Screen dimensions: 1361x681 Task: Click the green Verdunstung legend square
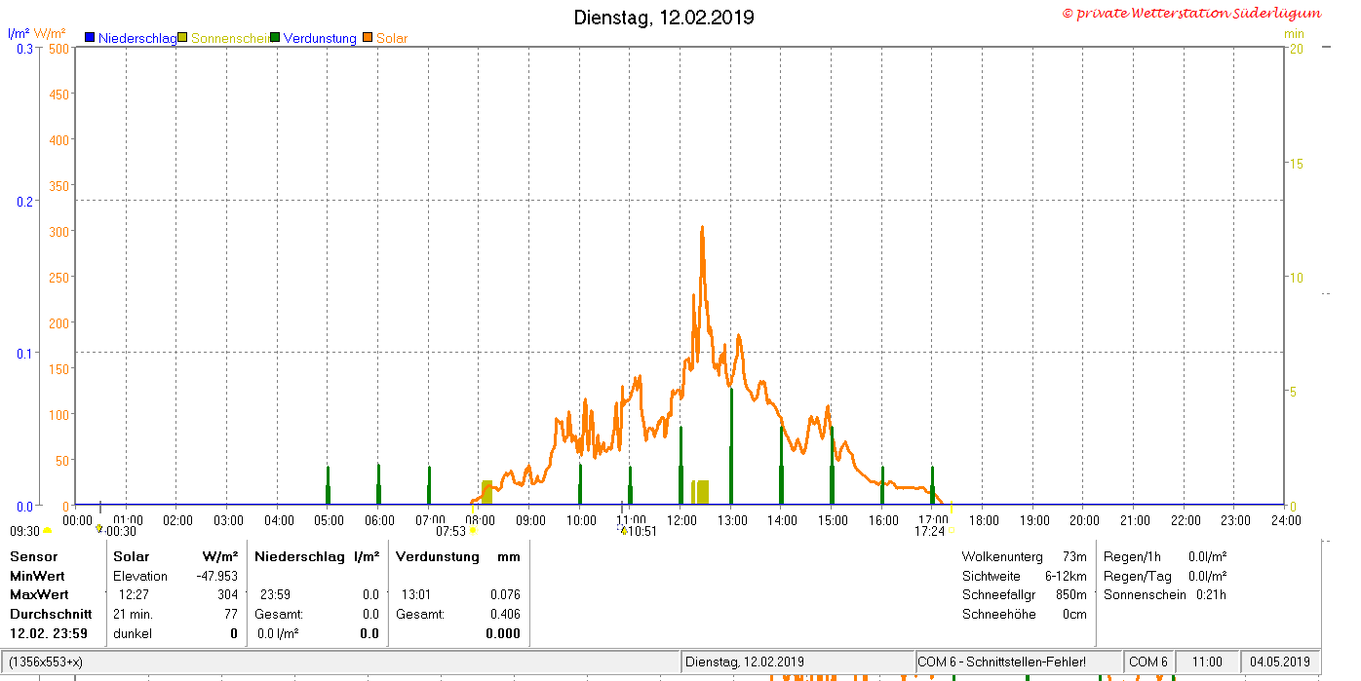pos(275,38)
